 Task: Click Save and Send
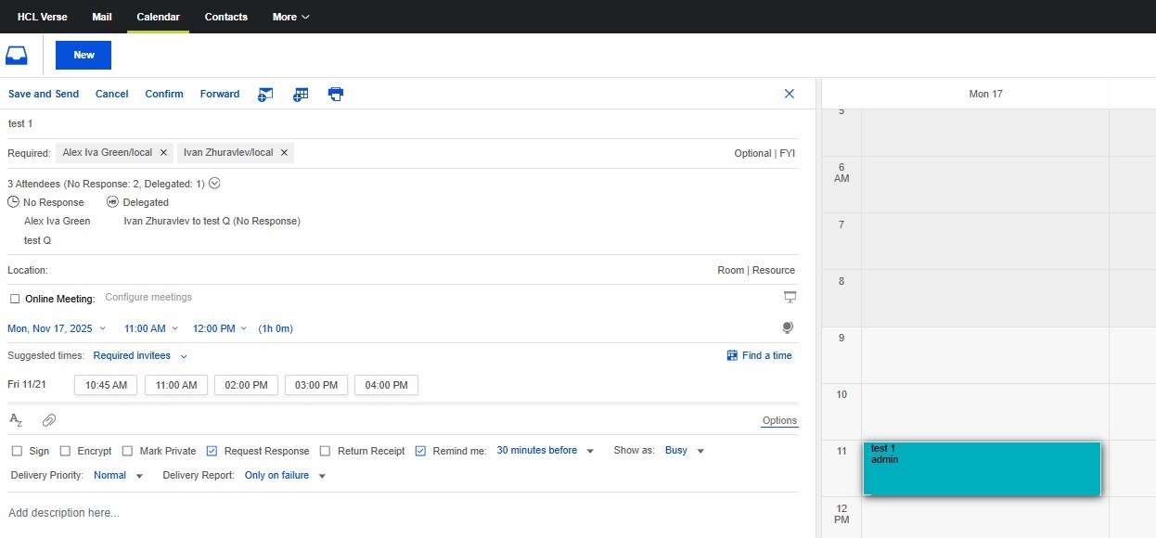[x=44, y=94]
